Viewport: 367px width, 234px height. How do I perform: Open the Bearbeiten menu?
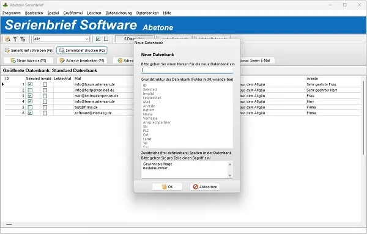point(34,13)
